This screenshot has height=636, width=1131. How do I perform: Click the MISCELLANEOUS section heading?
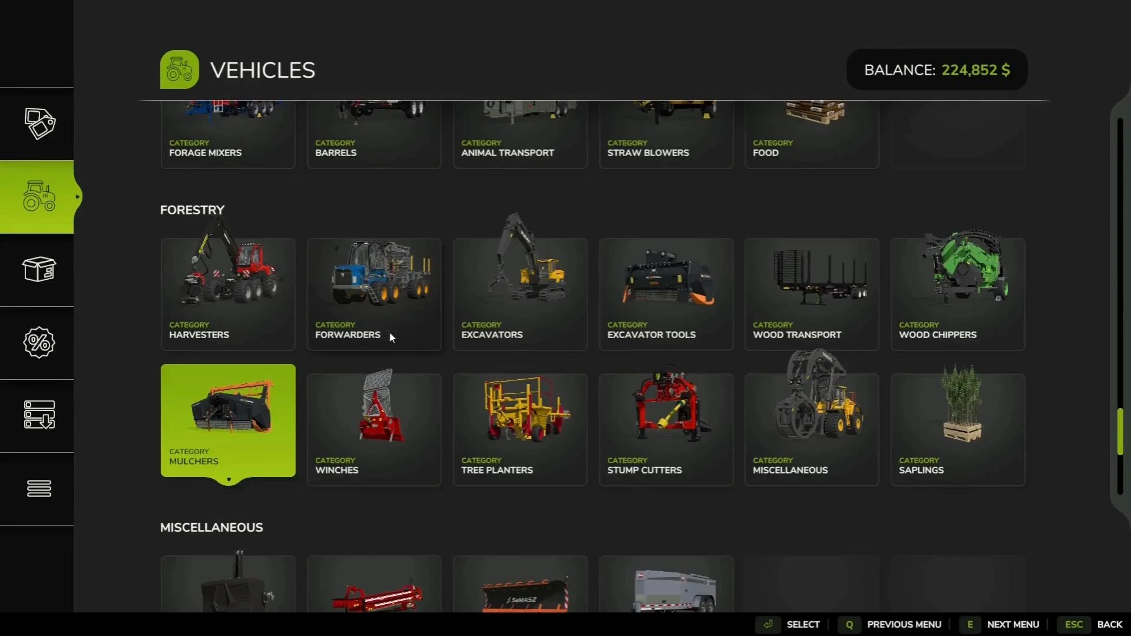point(211,527)
